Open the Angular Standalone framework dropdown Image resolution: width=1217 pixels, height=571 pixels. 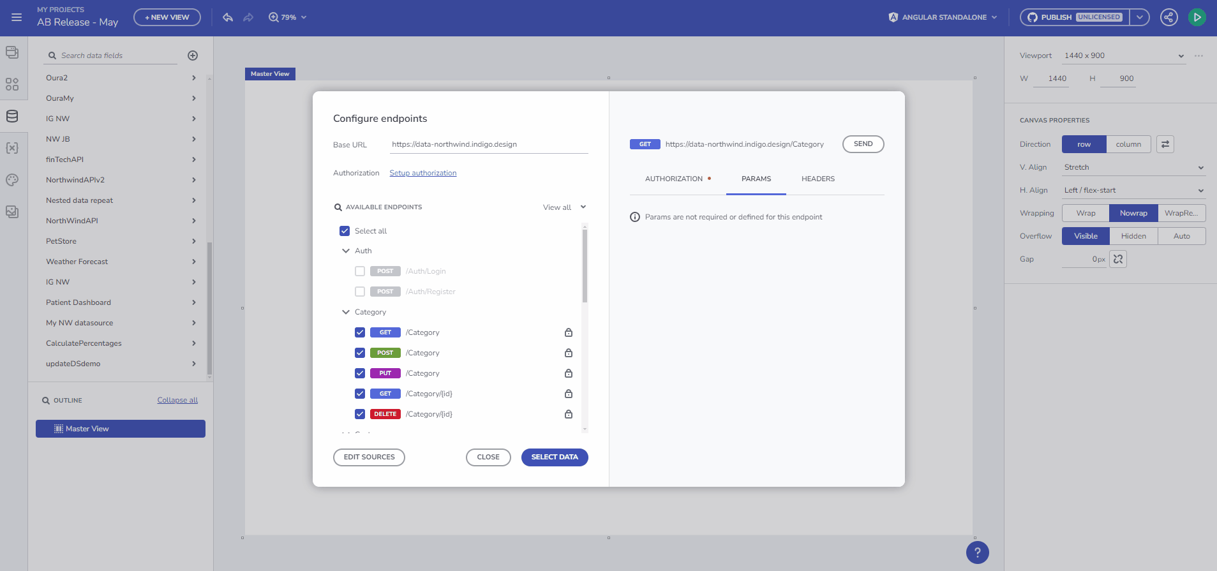pos(943,17)
